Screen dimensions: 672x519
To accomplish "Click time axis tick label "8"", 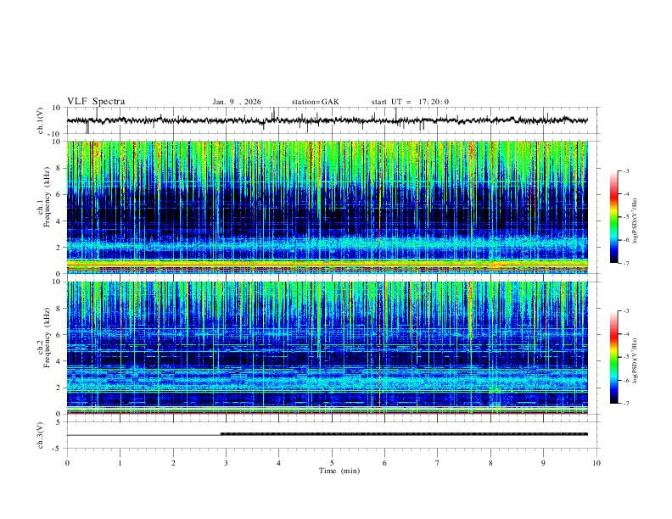I will [490, 463].
